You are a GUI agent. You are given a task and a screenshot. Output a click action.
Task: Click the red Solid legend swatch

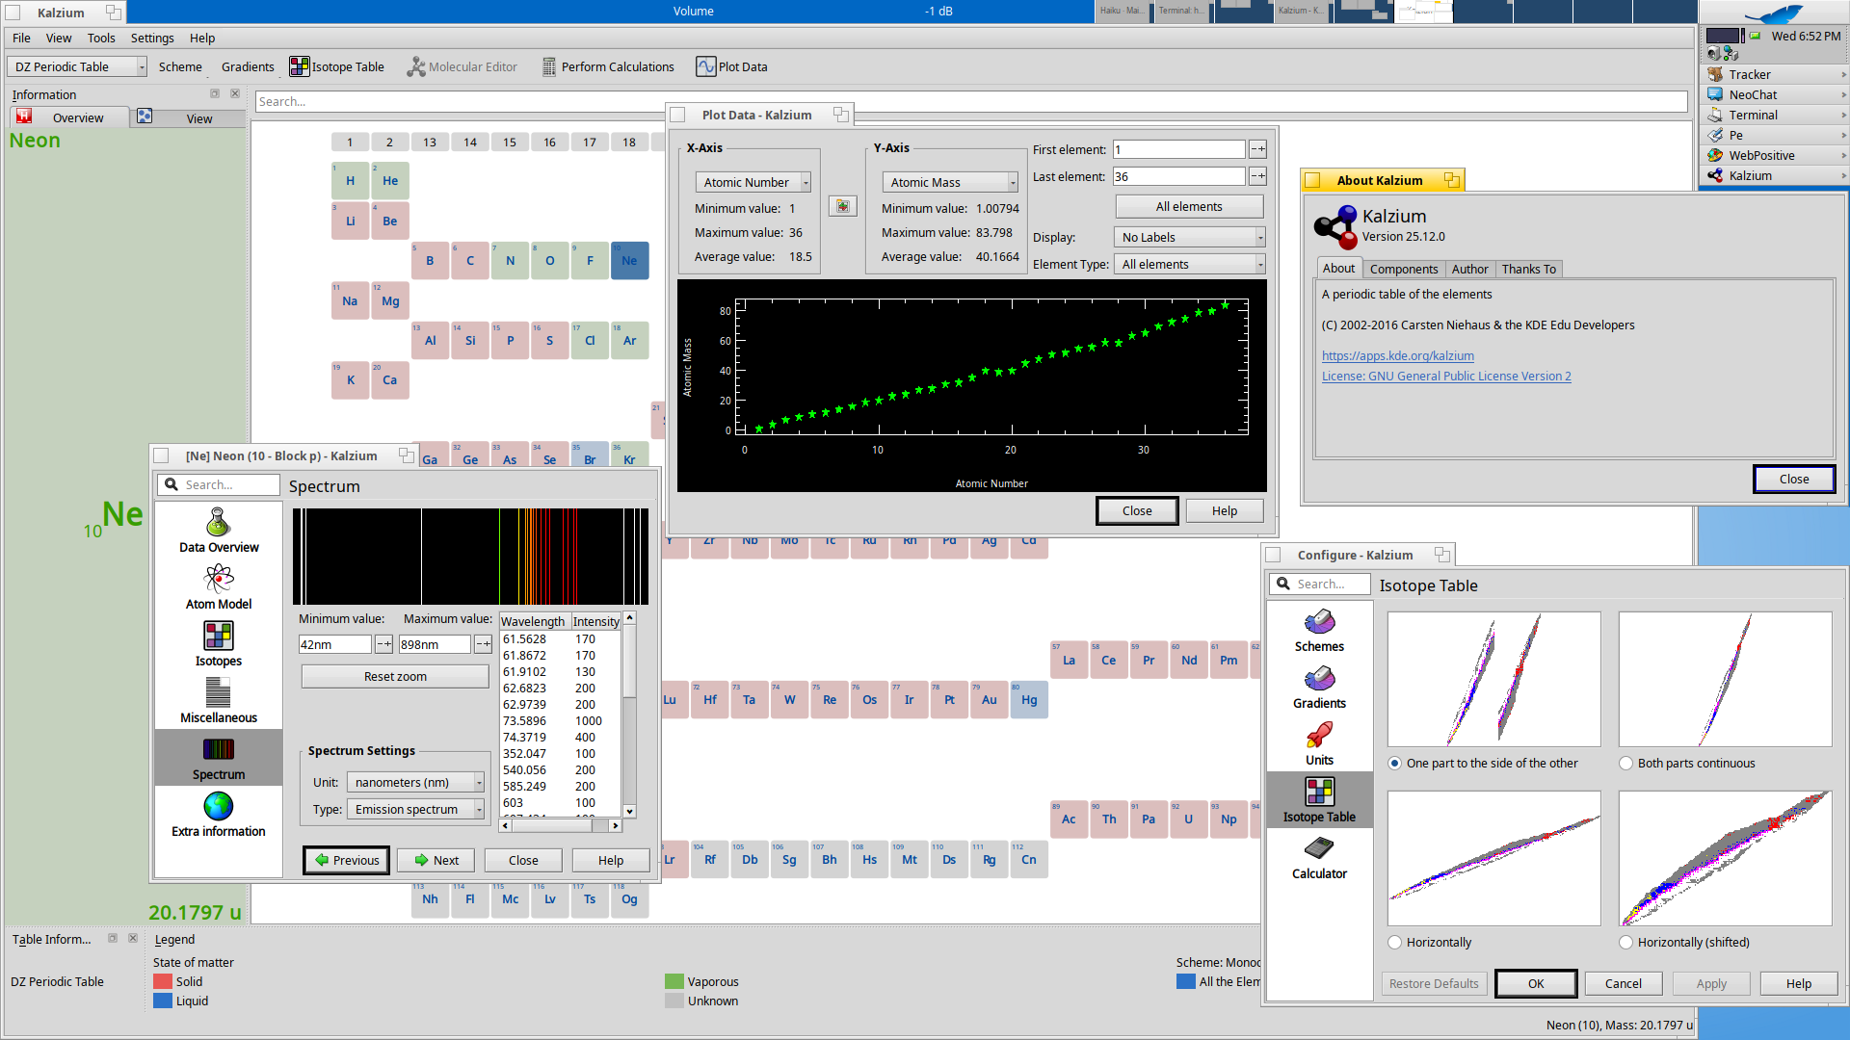(x=163, y=981)
